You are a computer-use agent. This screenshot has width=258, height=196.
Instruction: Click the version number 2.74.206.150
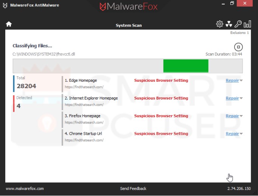tap(239, 188)
